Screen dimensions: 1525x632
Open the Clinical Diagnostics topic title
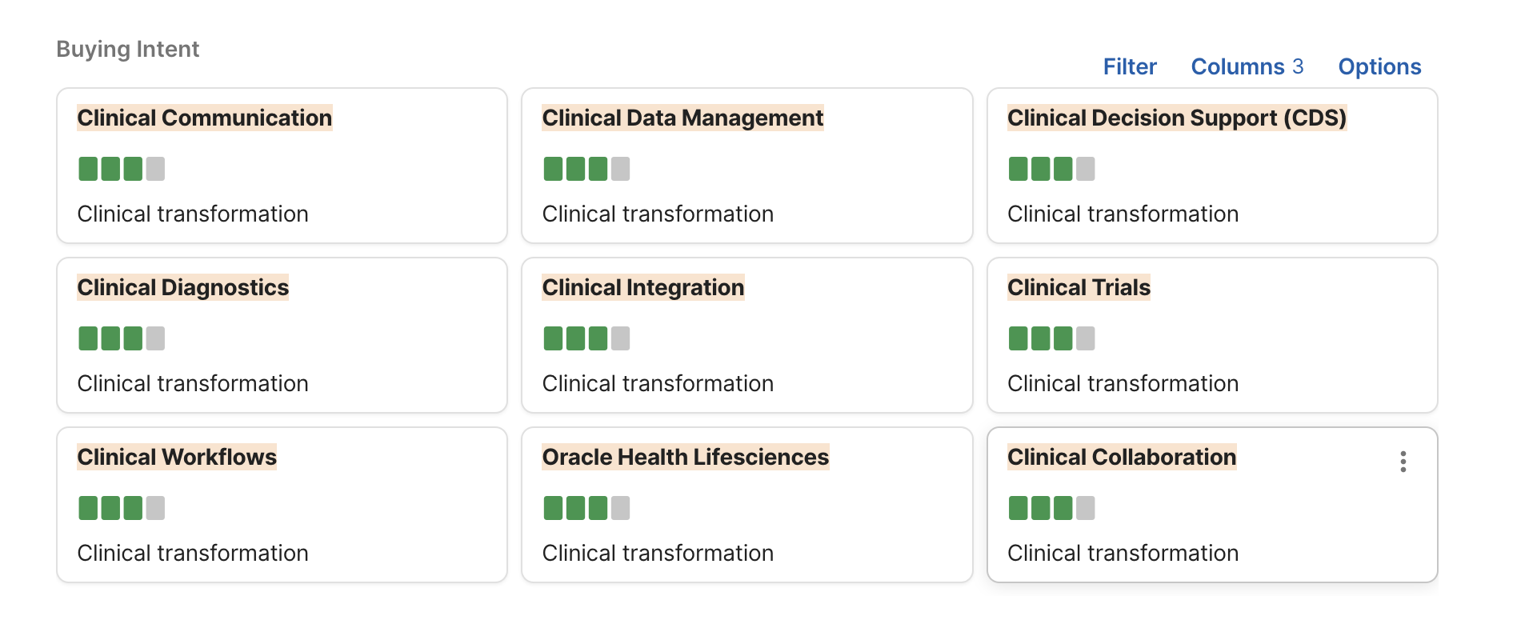[x=182, y=287]
